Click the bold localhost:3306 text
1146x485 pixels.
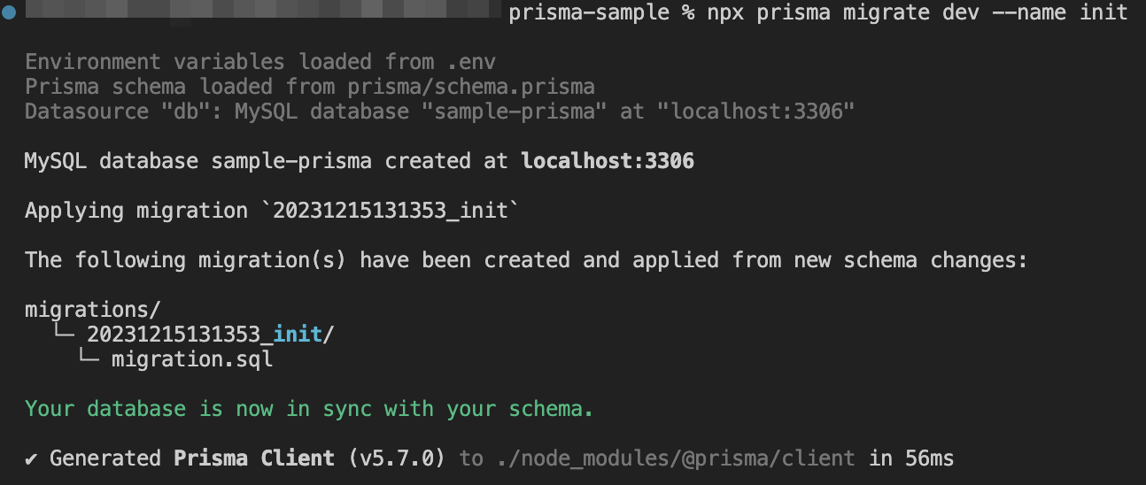pyautogui.click(x=608, y=161)
